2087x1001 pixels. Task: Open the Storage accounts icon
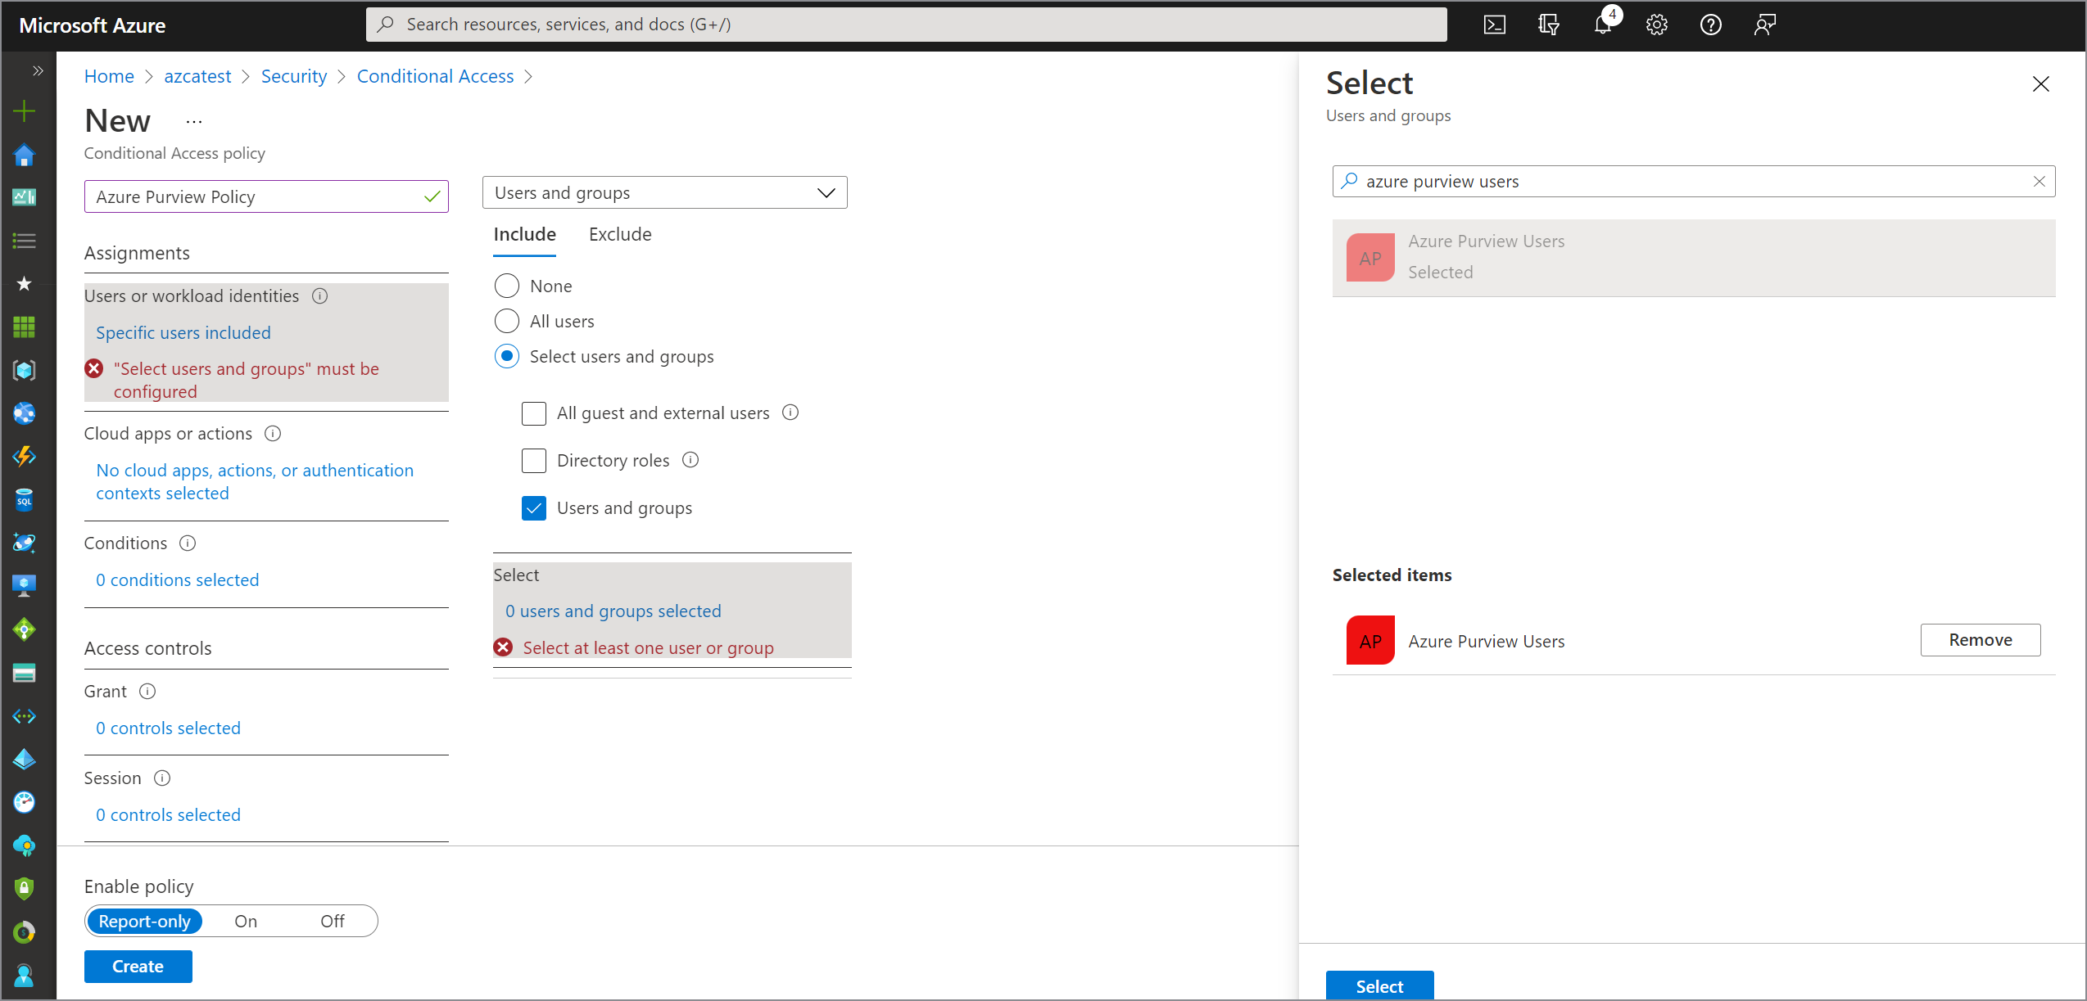tap(25, 673)
